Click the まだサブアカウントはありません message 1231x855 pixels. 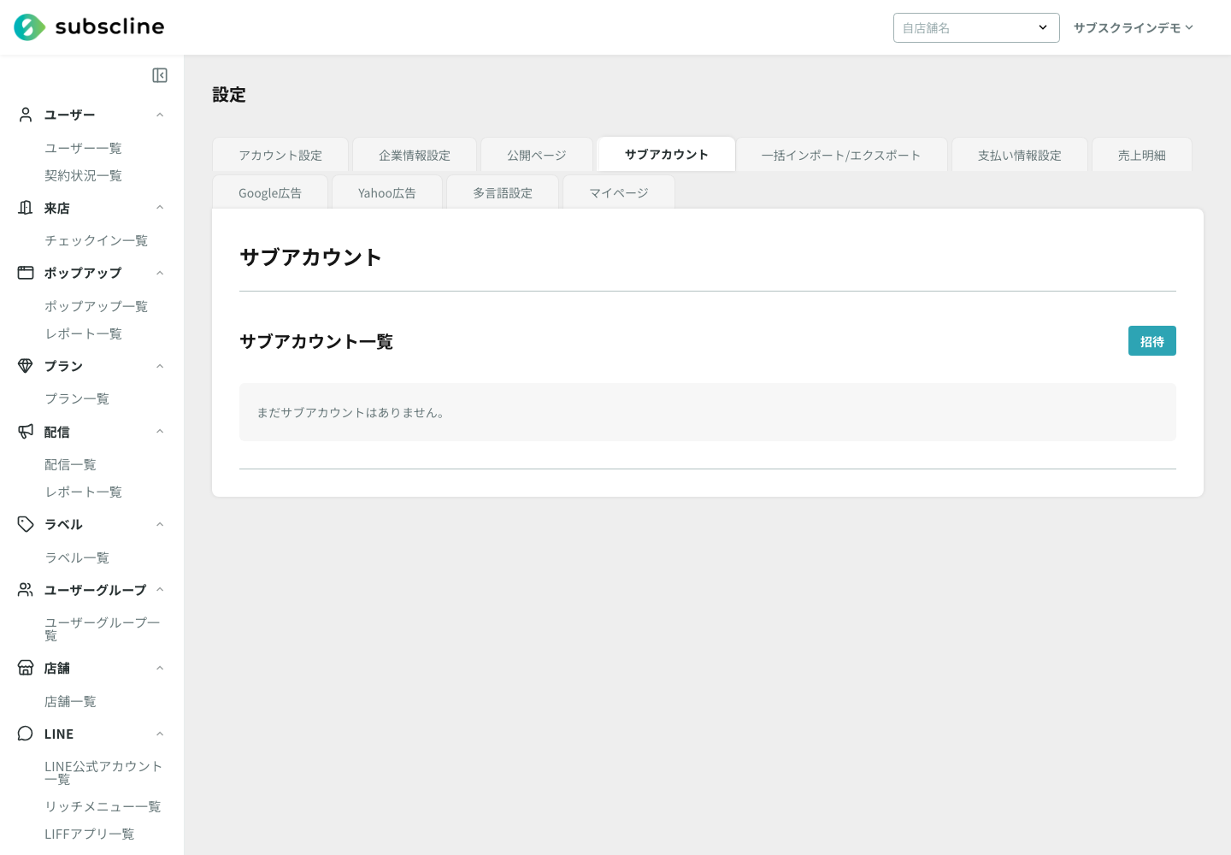350,412
